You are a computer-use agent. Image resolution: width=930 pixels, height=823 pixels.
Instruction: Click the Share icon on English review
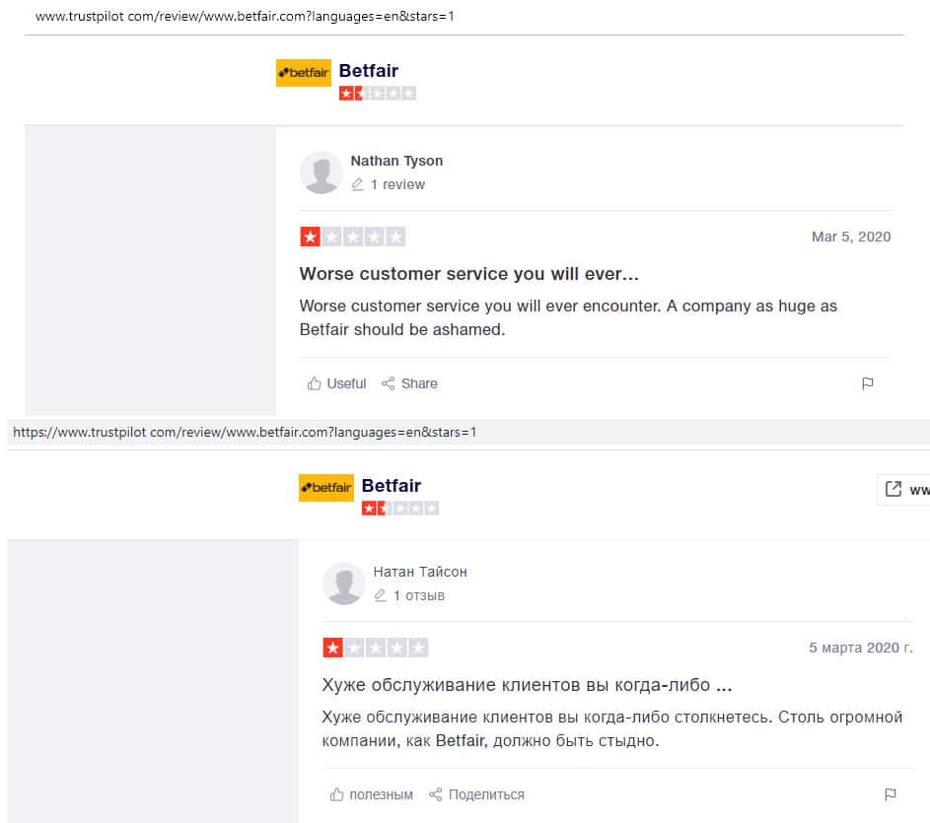388,383
